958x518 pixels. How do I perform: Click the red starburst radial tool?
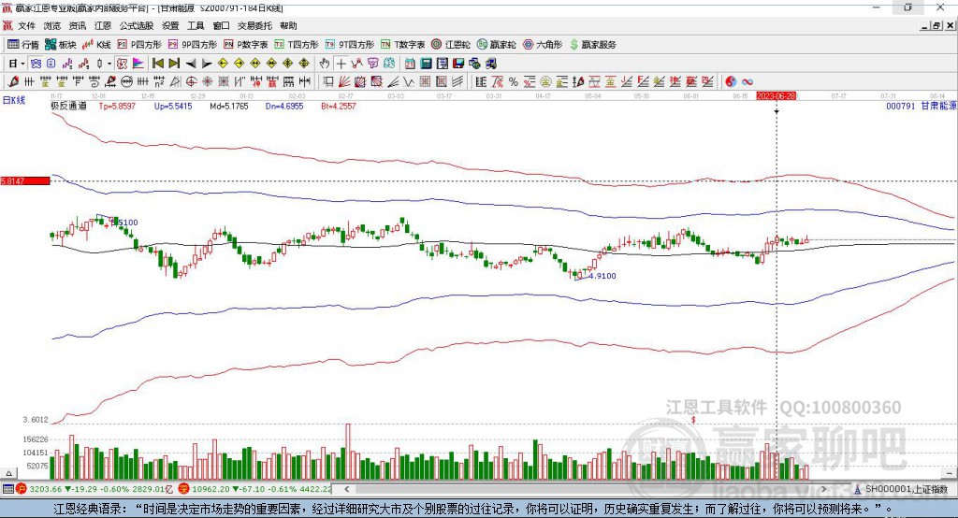coord(207,82)
